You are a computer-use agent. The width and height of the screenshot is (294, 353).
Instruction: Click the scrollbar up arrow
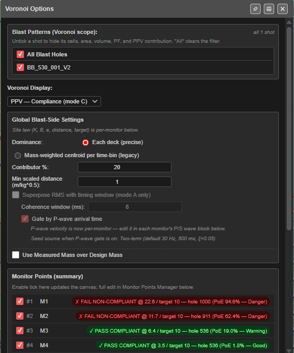289,22
